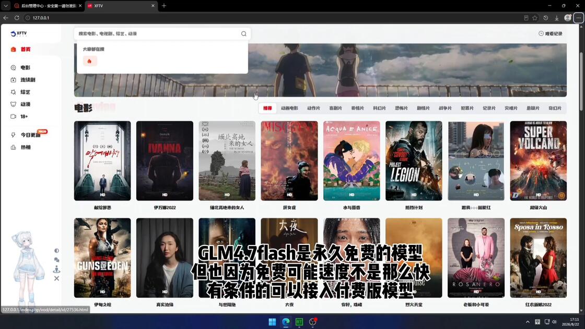Bookmark page with the star icon
The width and height of the screenshot is (585, 329).
(x=535, y=18)
